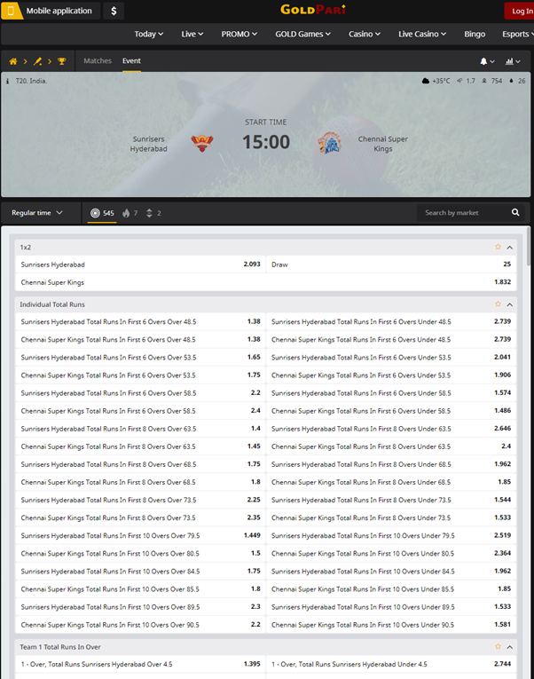Pick Chennai First 10 Overs Under 90.5 at 1.581
This screenshot has width=534, height=679.
pyautogui.click(x=391, y=625)
